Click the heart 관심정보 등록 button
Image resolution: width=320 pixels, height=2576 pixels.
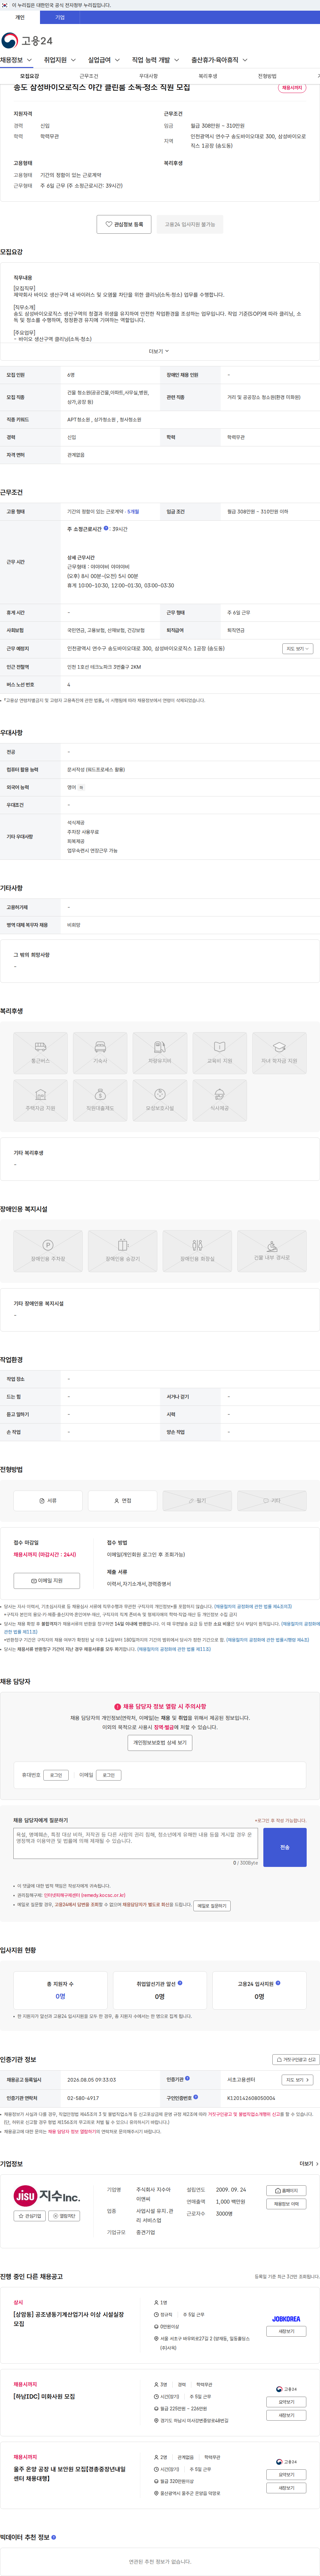124,224
